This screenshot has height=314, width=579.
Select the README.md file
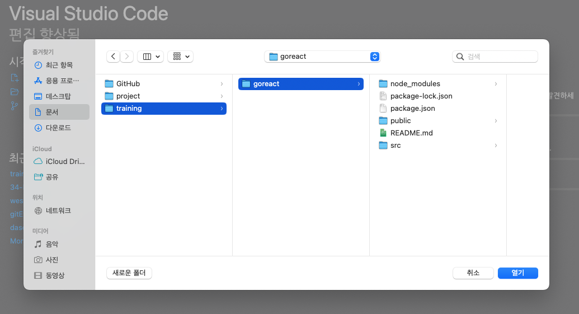tap(438, 133)
